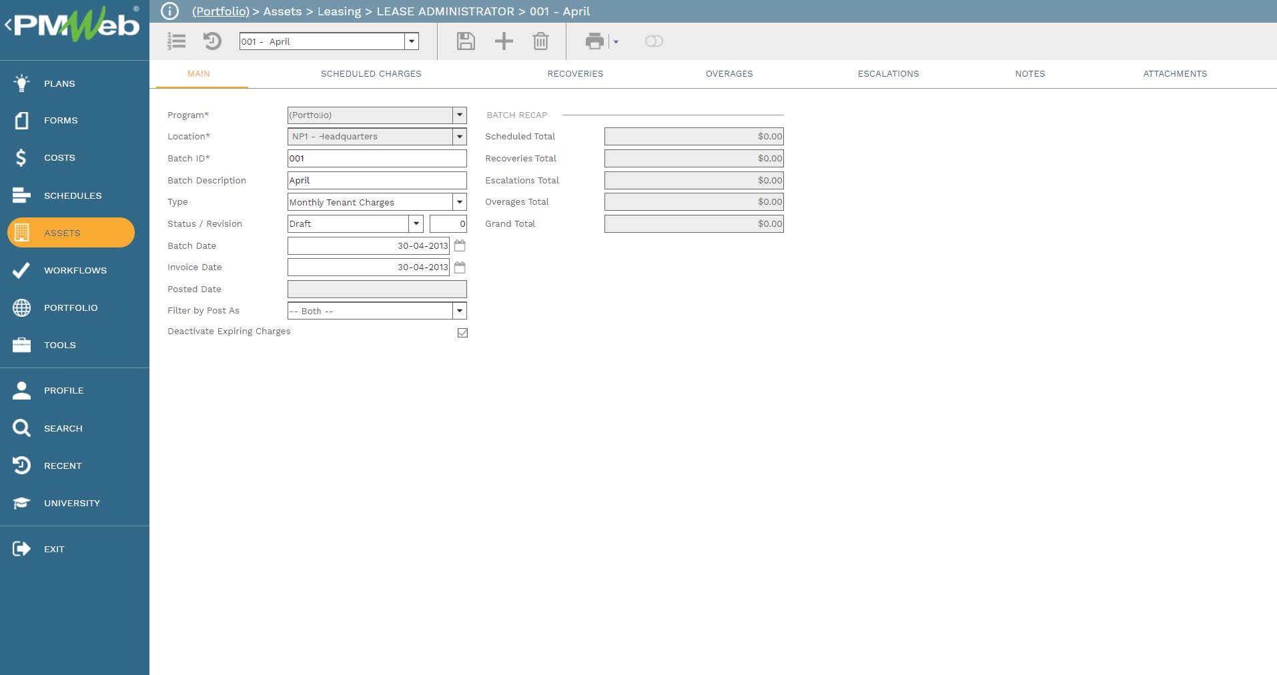Image resolution: width=1277 pixels, height=675 pixels.
Task: Expand the print options arrow
Action: [616, 42]
